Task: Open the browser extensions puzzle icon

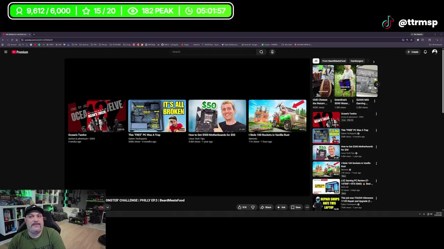Action: pyautogui.click(x=422, y=40)
